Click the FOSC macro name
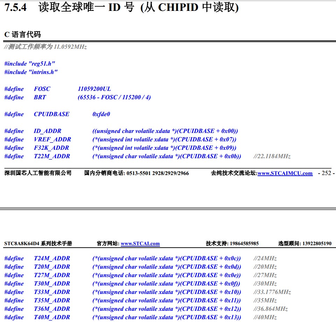 [42, 89]
